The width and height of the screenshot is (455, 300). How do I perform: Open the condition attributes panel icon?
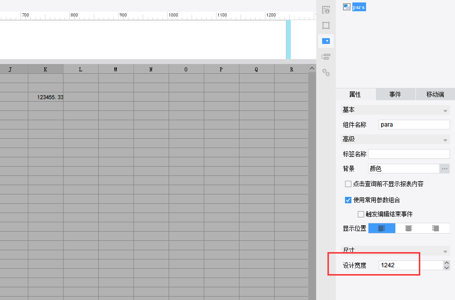pos(326,57)
